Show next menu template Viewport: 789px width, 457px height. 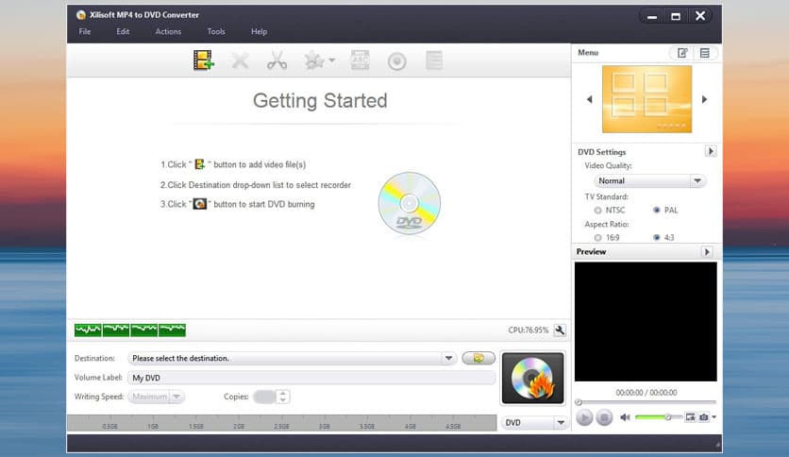pyautogui.click(x=704, y=99)
